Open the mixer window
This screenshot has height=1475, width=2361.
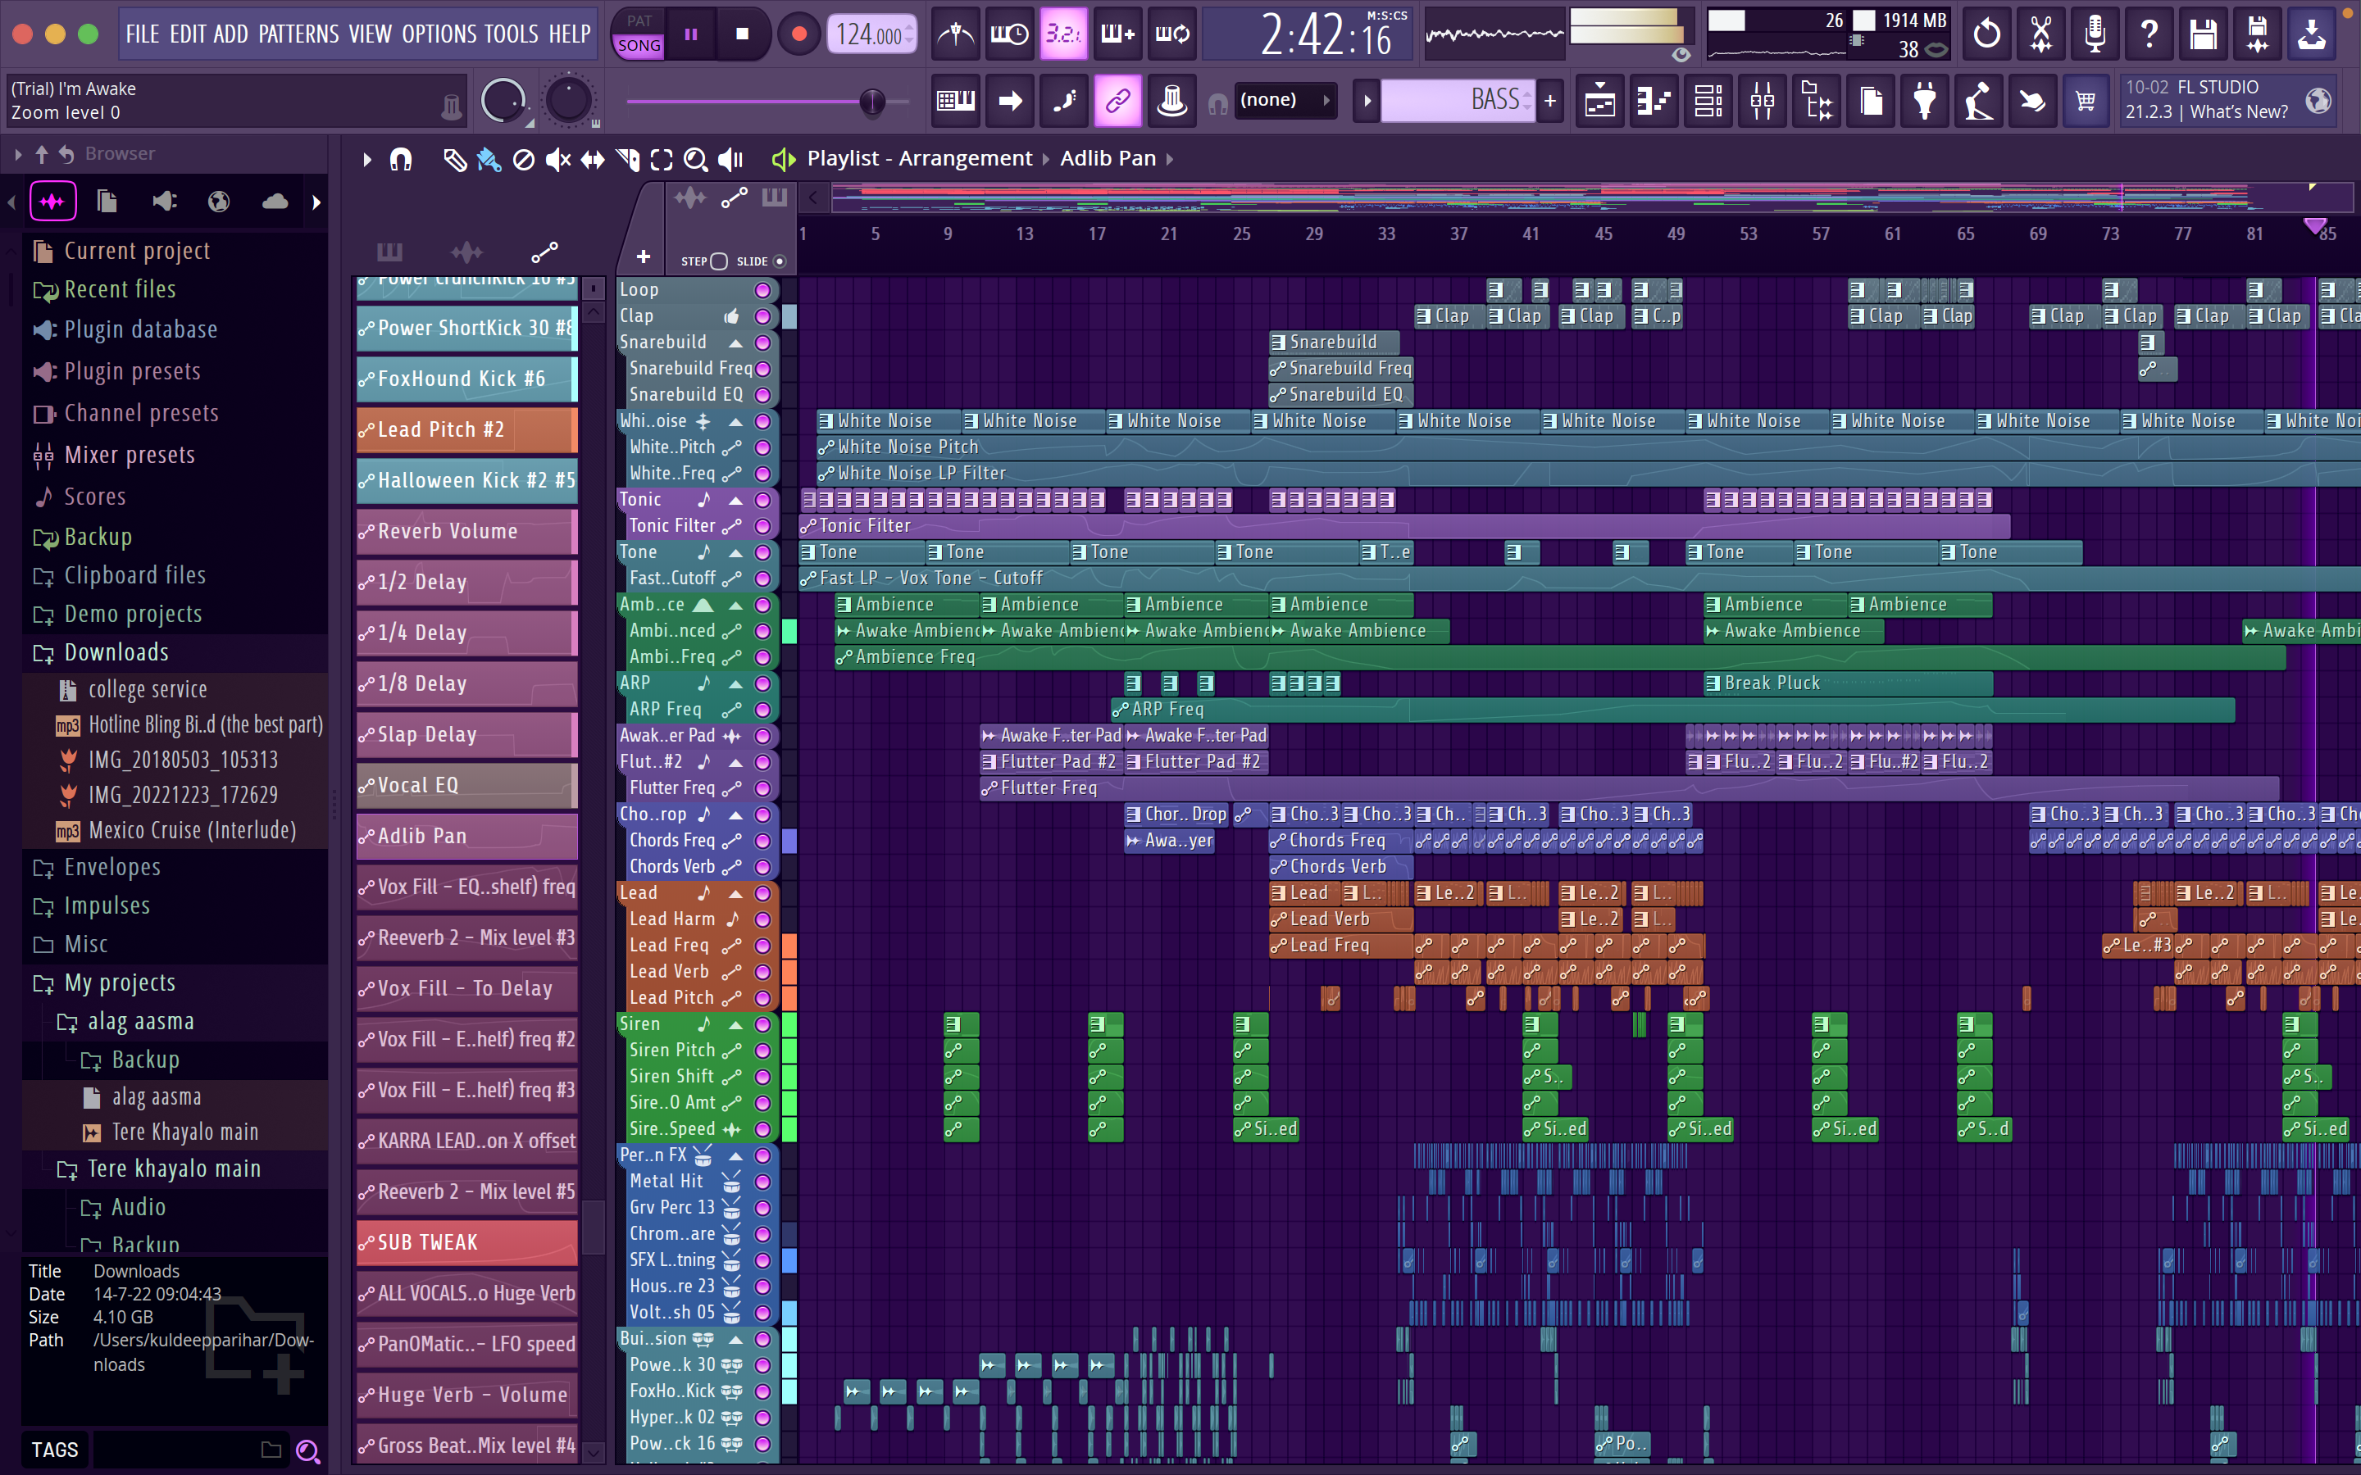1763,101
